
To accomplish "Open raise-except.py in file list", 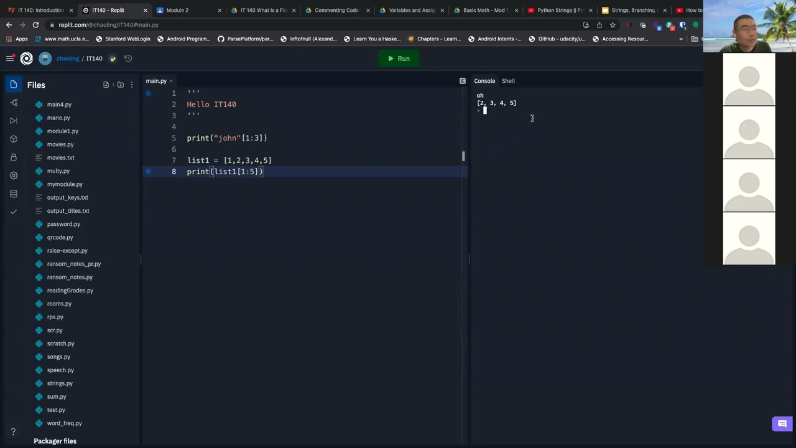I will (67, 251).
